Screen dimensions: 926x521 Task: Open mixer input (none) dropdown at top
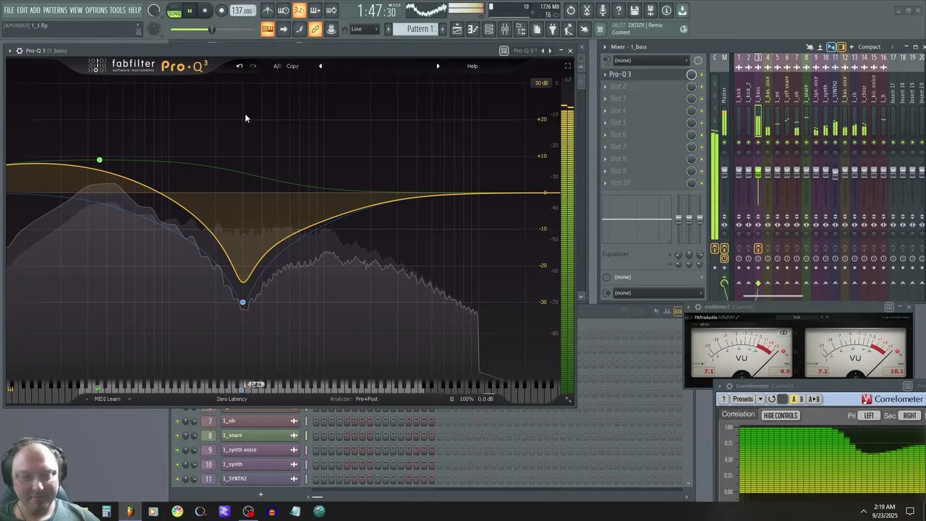click(649, 60)
